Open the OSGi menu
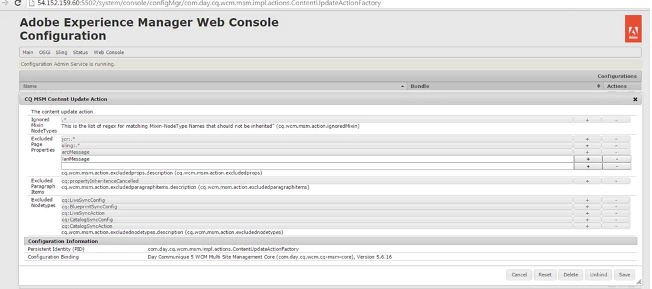This screenshot has width=652, height=289. pyautogui.click(x=45, y=53)
